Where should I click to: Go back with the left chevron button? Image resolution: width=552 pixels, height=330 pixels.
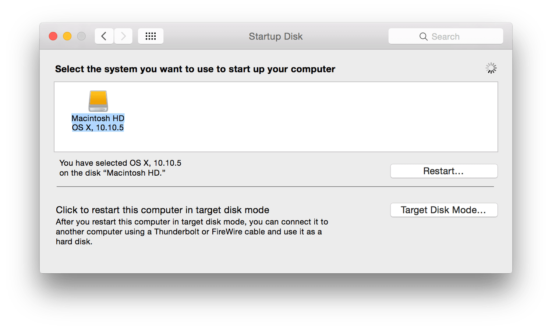coord(104,36)
